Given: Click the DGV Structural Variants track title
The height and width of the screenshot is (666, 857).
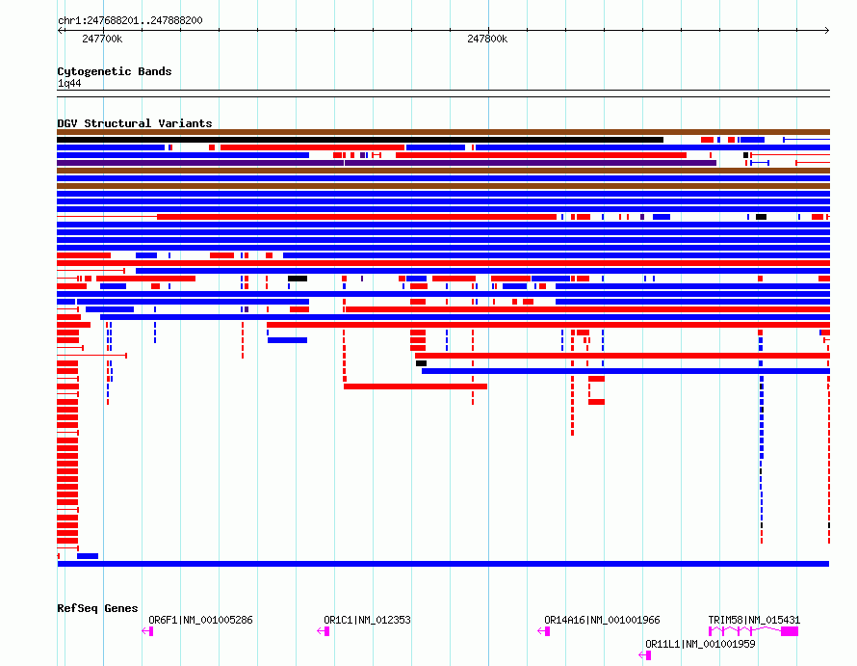Looking at the screenshot, I should 135,123.
